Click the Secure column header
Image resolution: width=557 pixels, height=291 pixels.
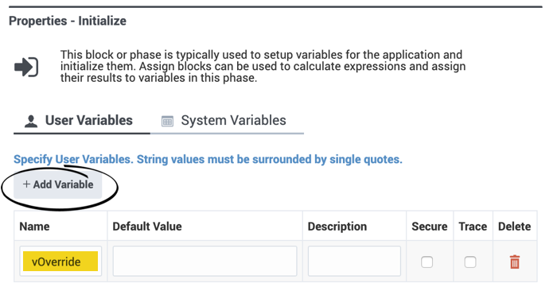tap(430, 227)
